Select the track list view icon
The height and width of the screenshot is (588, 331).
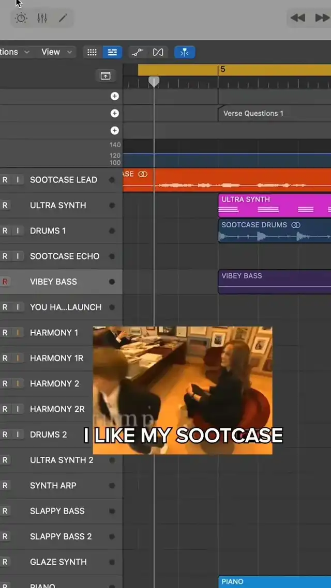112,52
